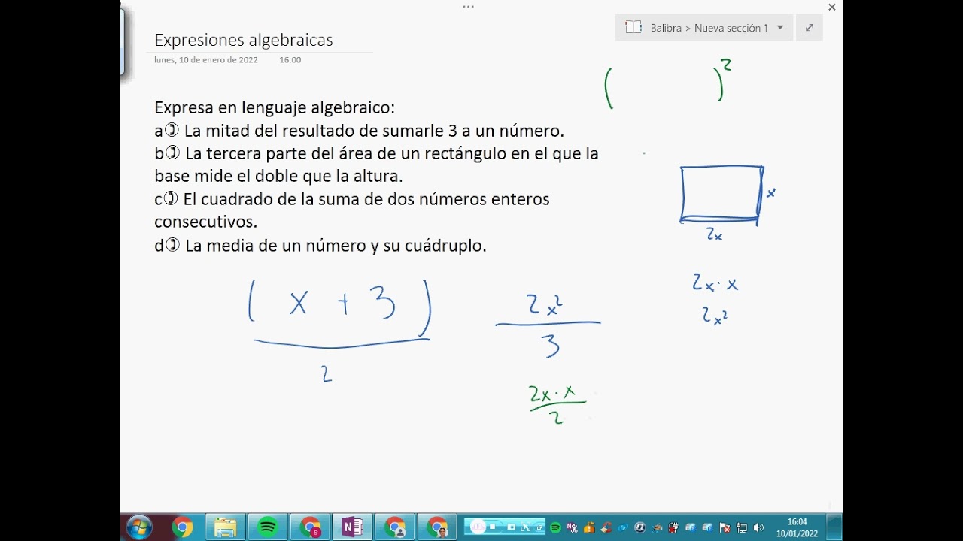The width and height of the screenshot is (963, 541).
Task: Open the OneNote screen clipper tray icon
Action: coord(573,527)
